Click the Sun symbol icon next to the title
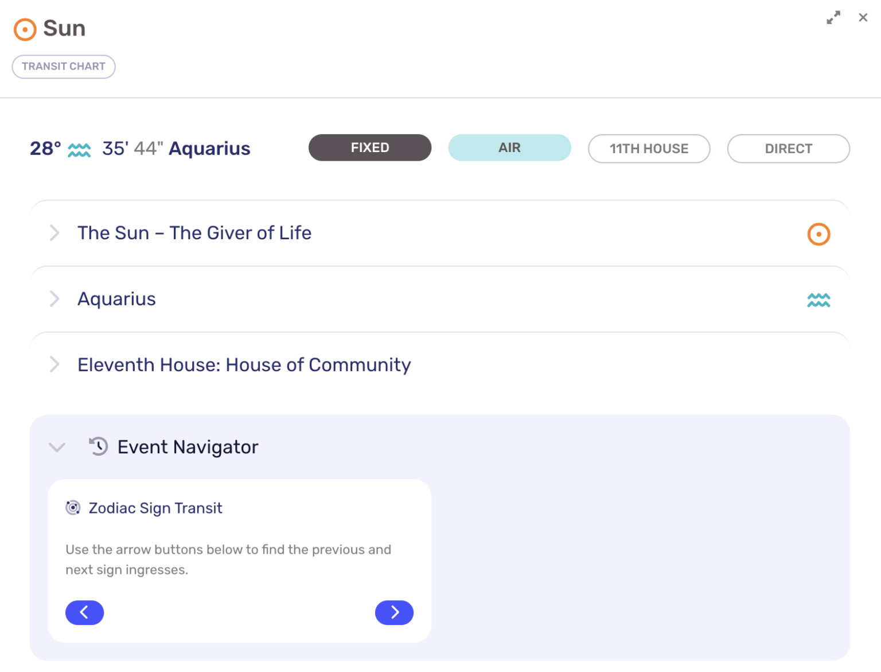 pyautogui.click(x=24, y=29)
